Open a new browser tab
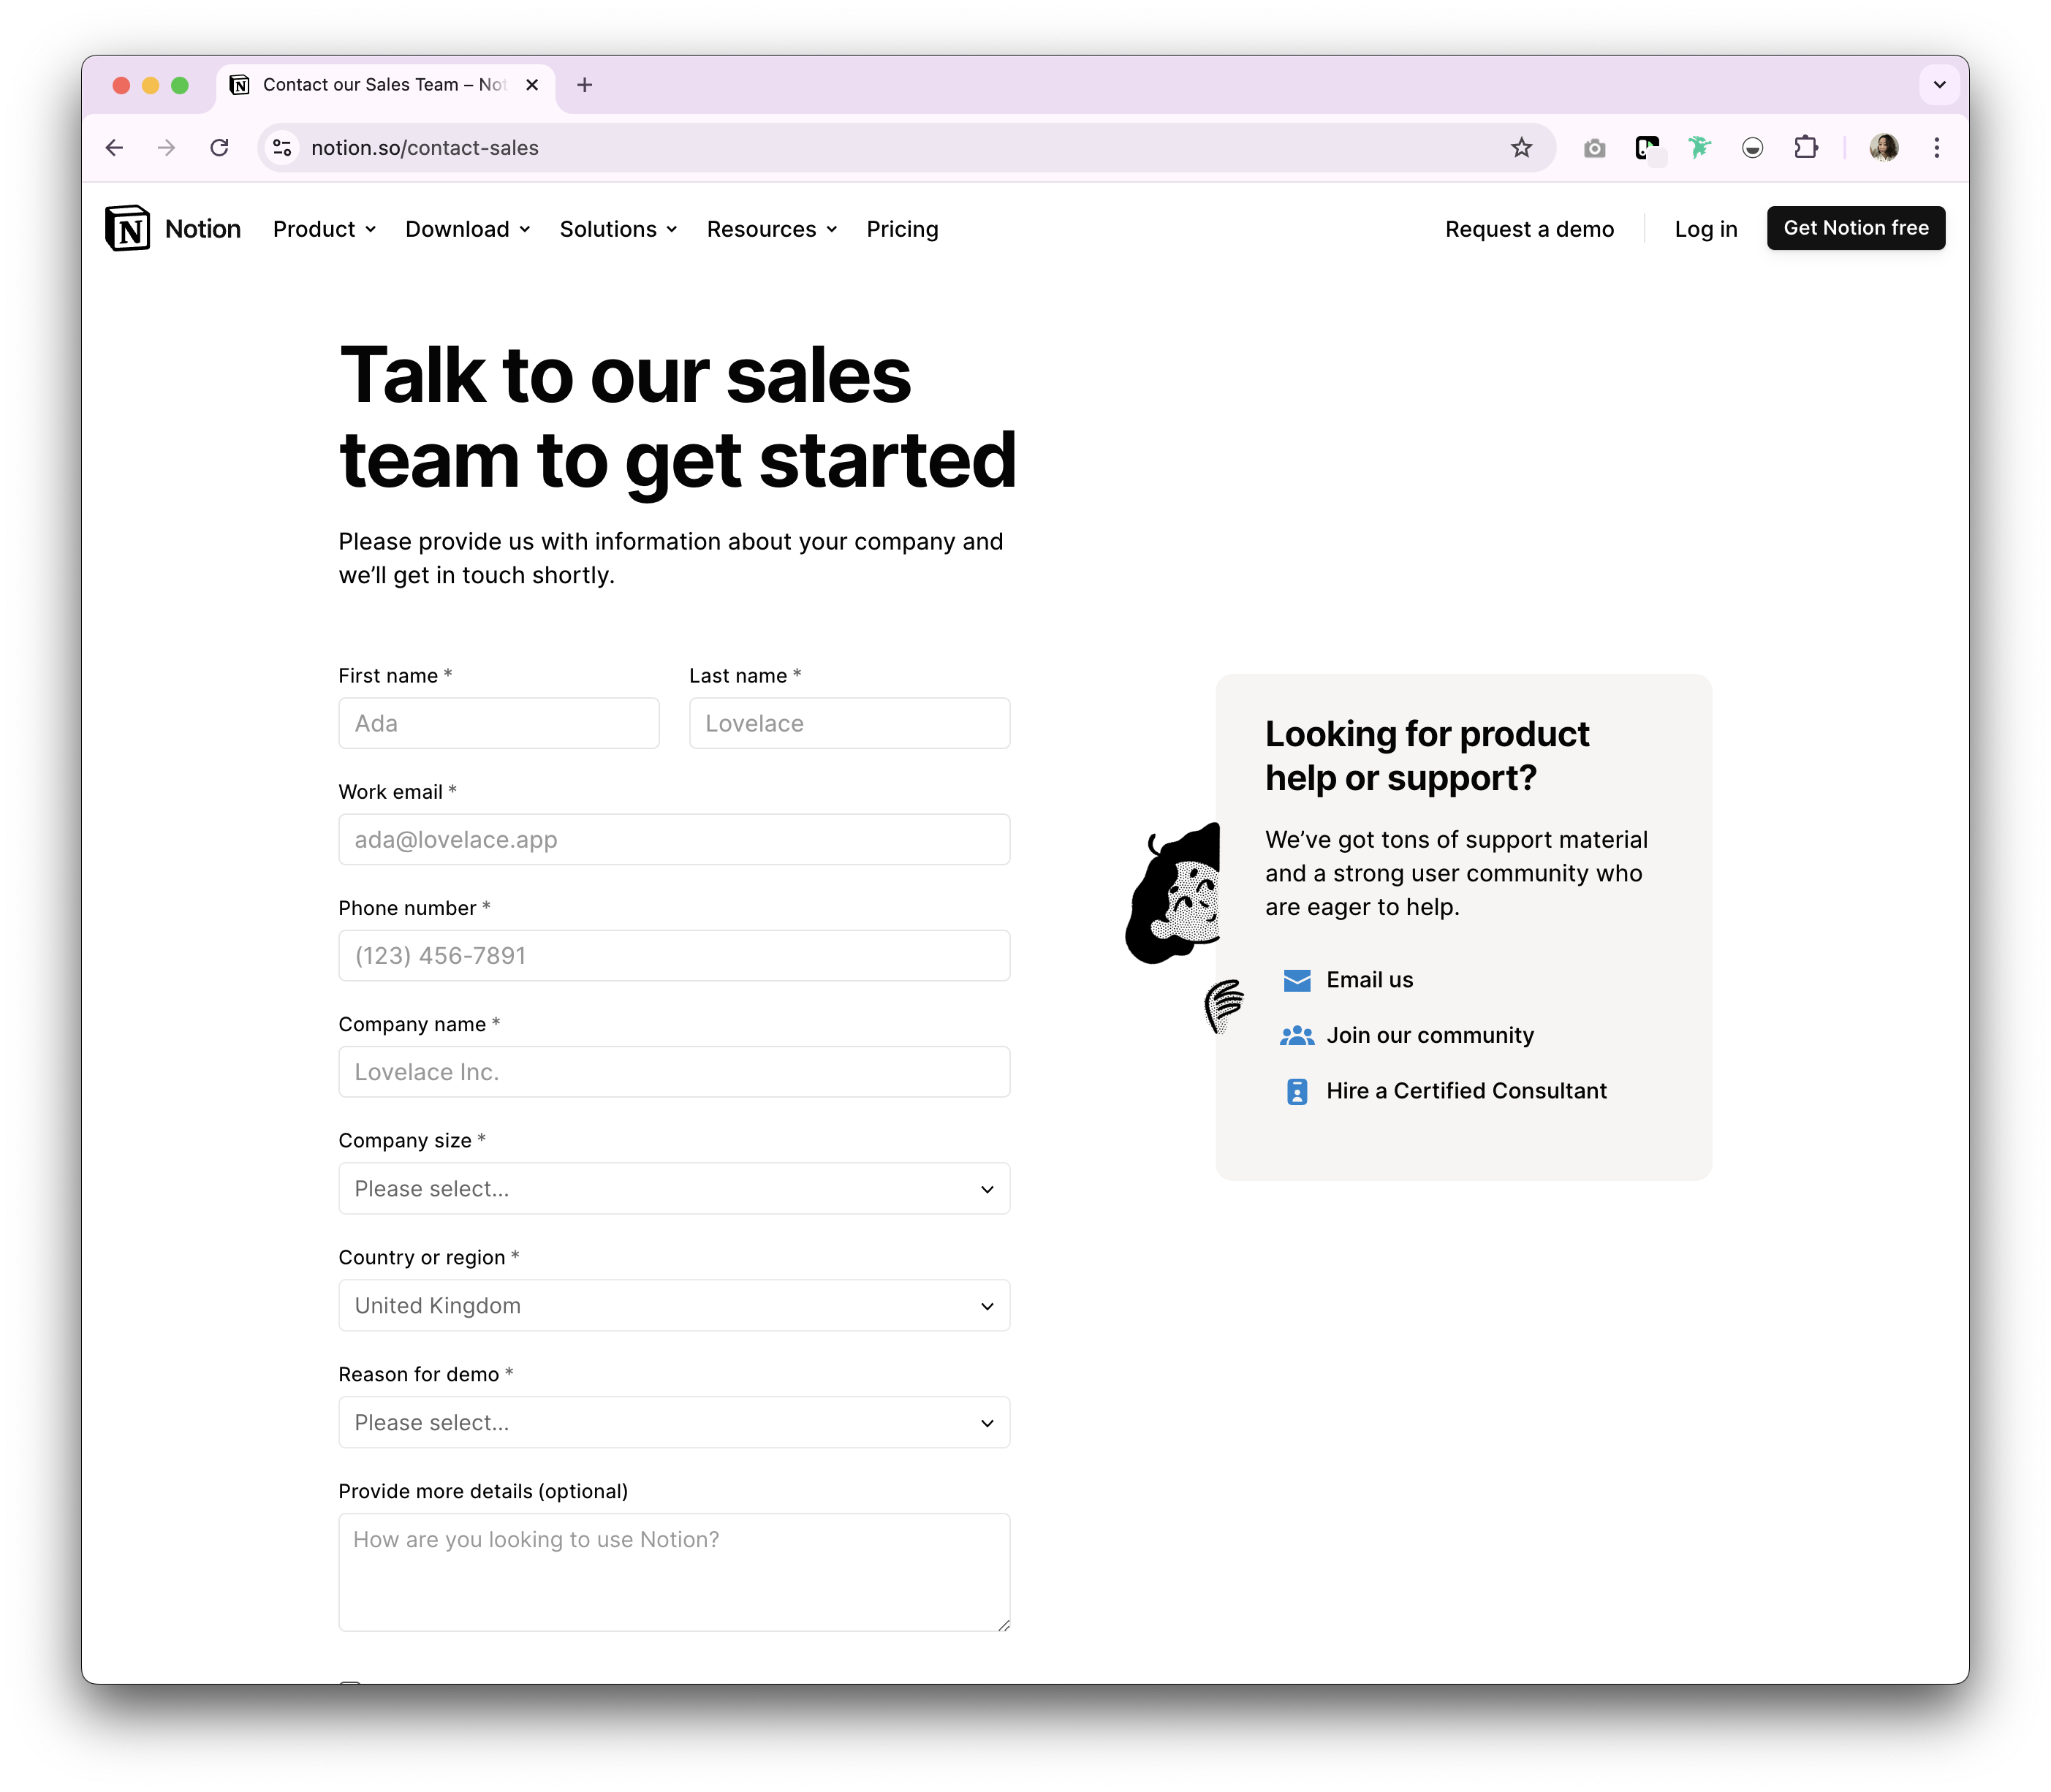The height and width of the screenshot is (1792, 2051). click(x=585, y=85)
